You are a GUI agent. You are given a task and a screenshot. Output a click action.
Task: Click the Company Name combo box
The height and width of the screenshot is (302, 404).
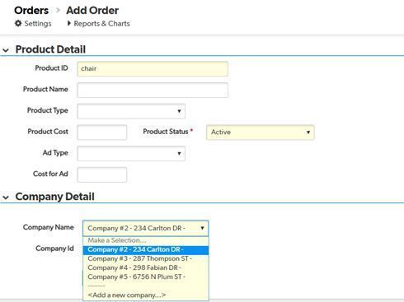(x=146, y=228)
